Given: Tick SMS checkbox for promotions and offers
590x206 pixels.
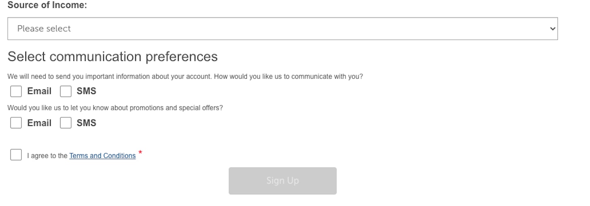Looking at the screenshot, I should [66, 123].
